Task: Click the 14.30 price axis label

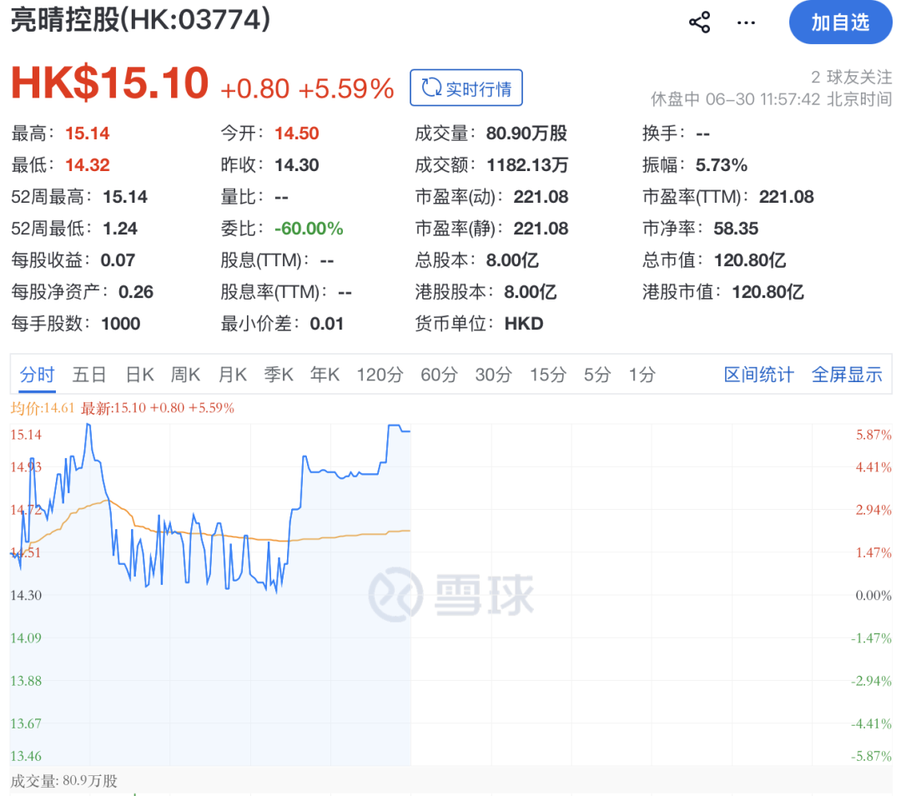Action: click(26, 595)
